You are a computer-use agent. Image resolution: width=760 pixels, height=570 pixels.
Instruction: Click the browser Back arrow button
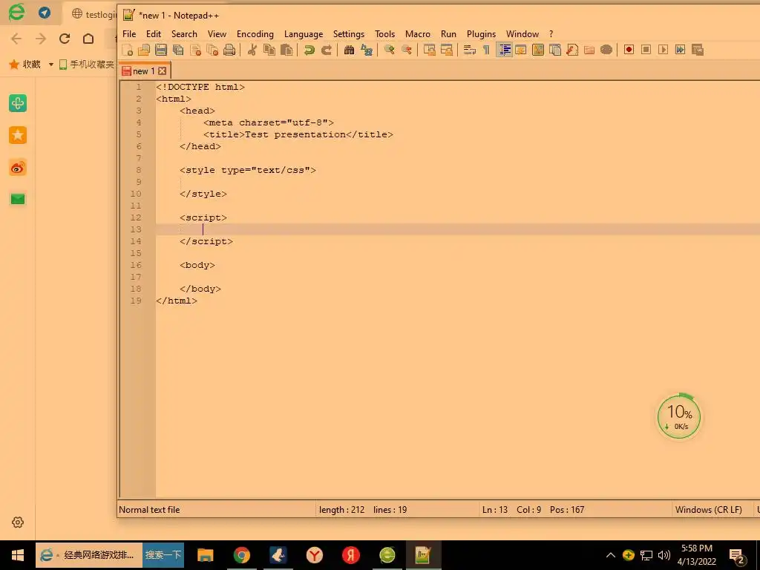[x=16, y=39]
